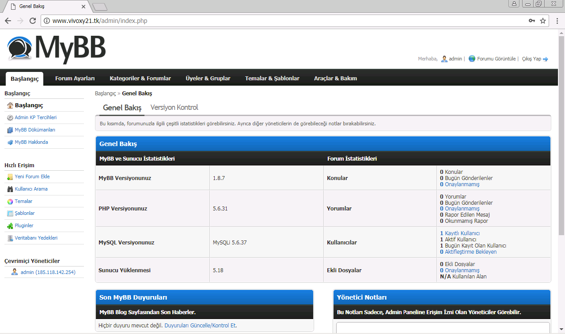Image resolution: width=565 pixels, height=334 pixels.
Task: Open Araçlar & Bakım menu
Action: 335,79
